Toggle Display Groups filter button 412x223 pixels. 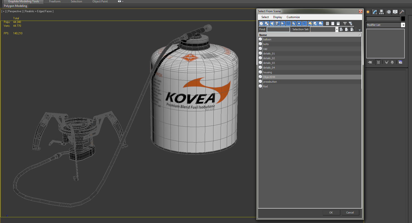[x=293, y=23]
